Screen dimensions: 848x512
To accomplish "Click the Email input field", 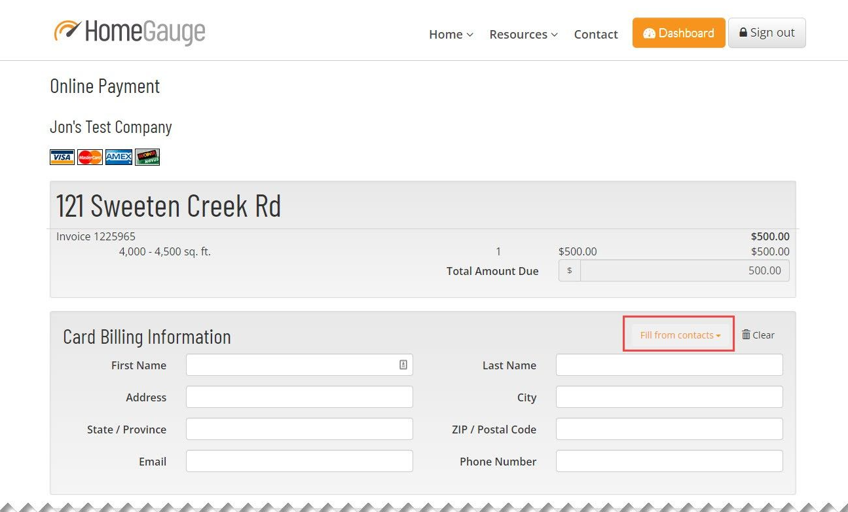I will pos(299,462).
